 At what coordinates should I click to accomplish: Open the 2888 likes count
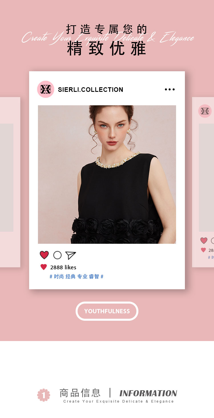coord(63,267)
